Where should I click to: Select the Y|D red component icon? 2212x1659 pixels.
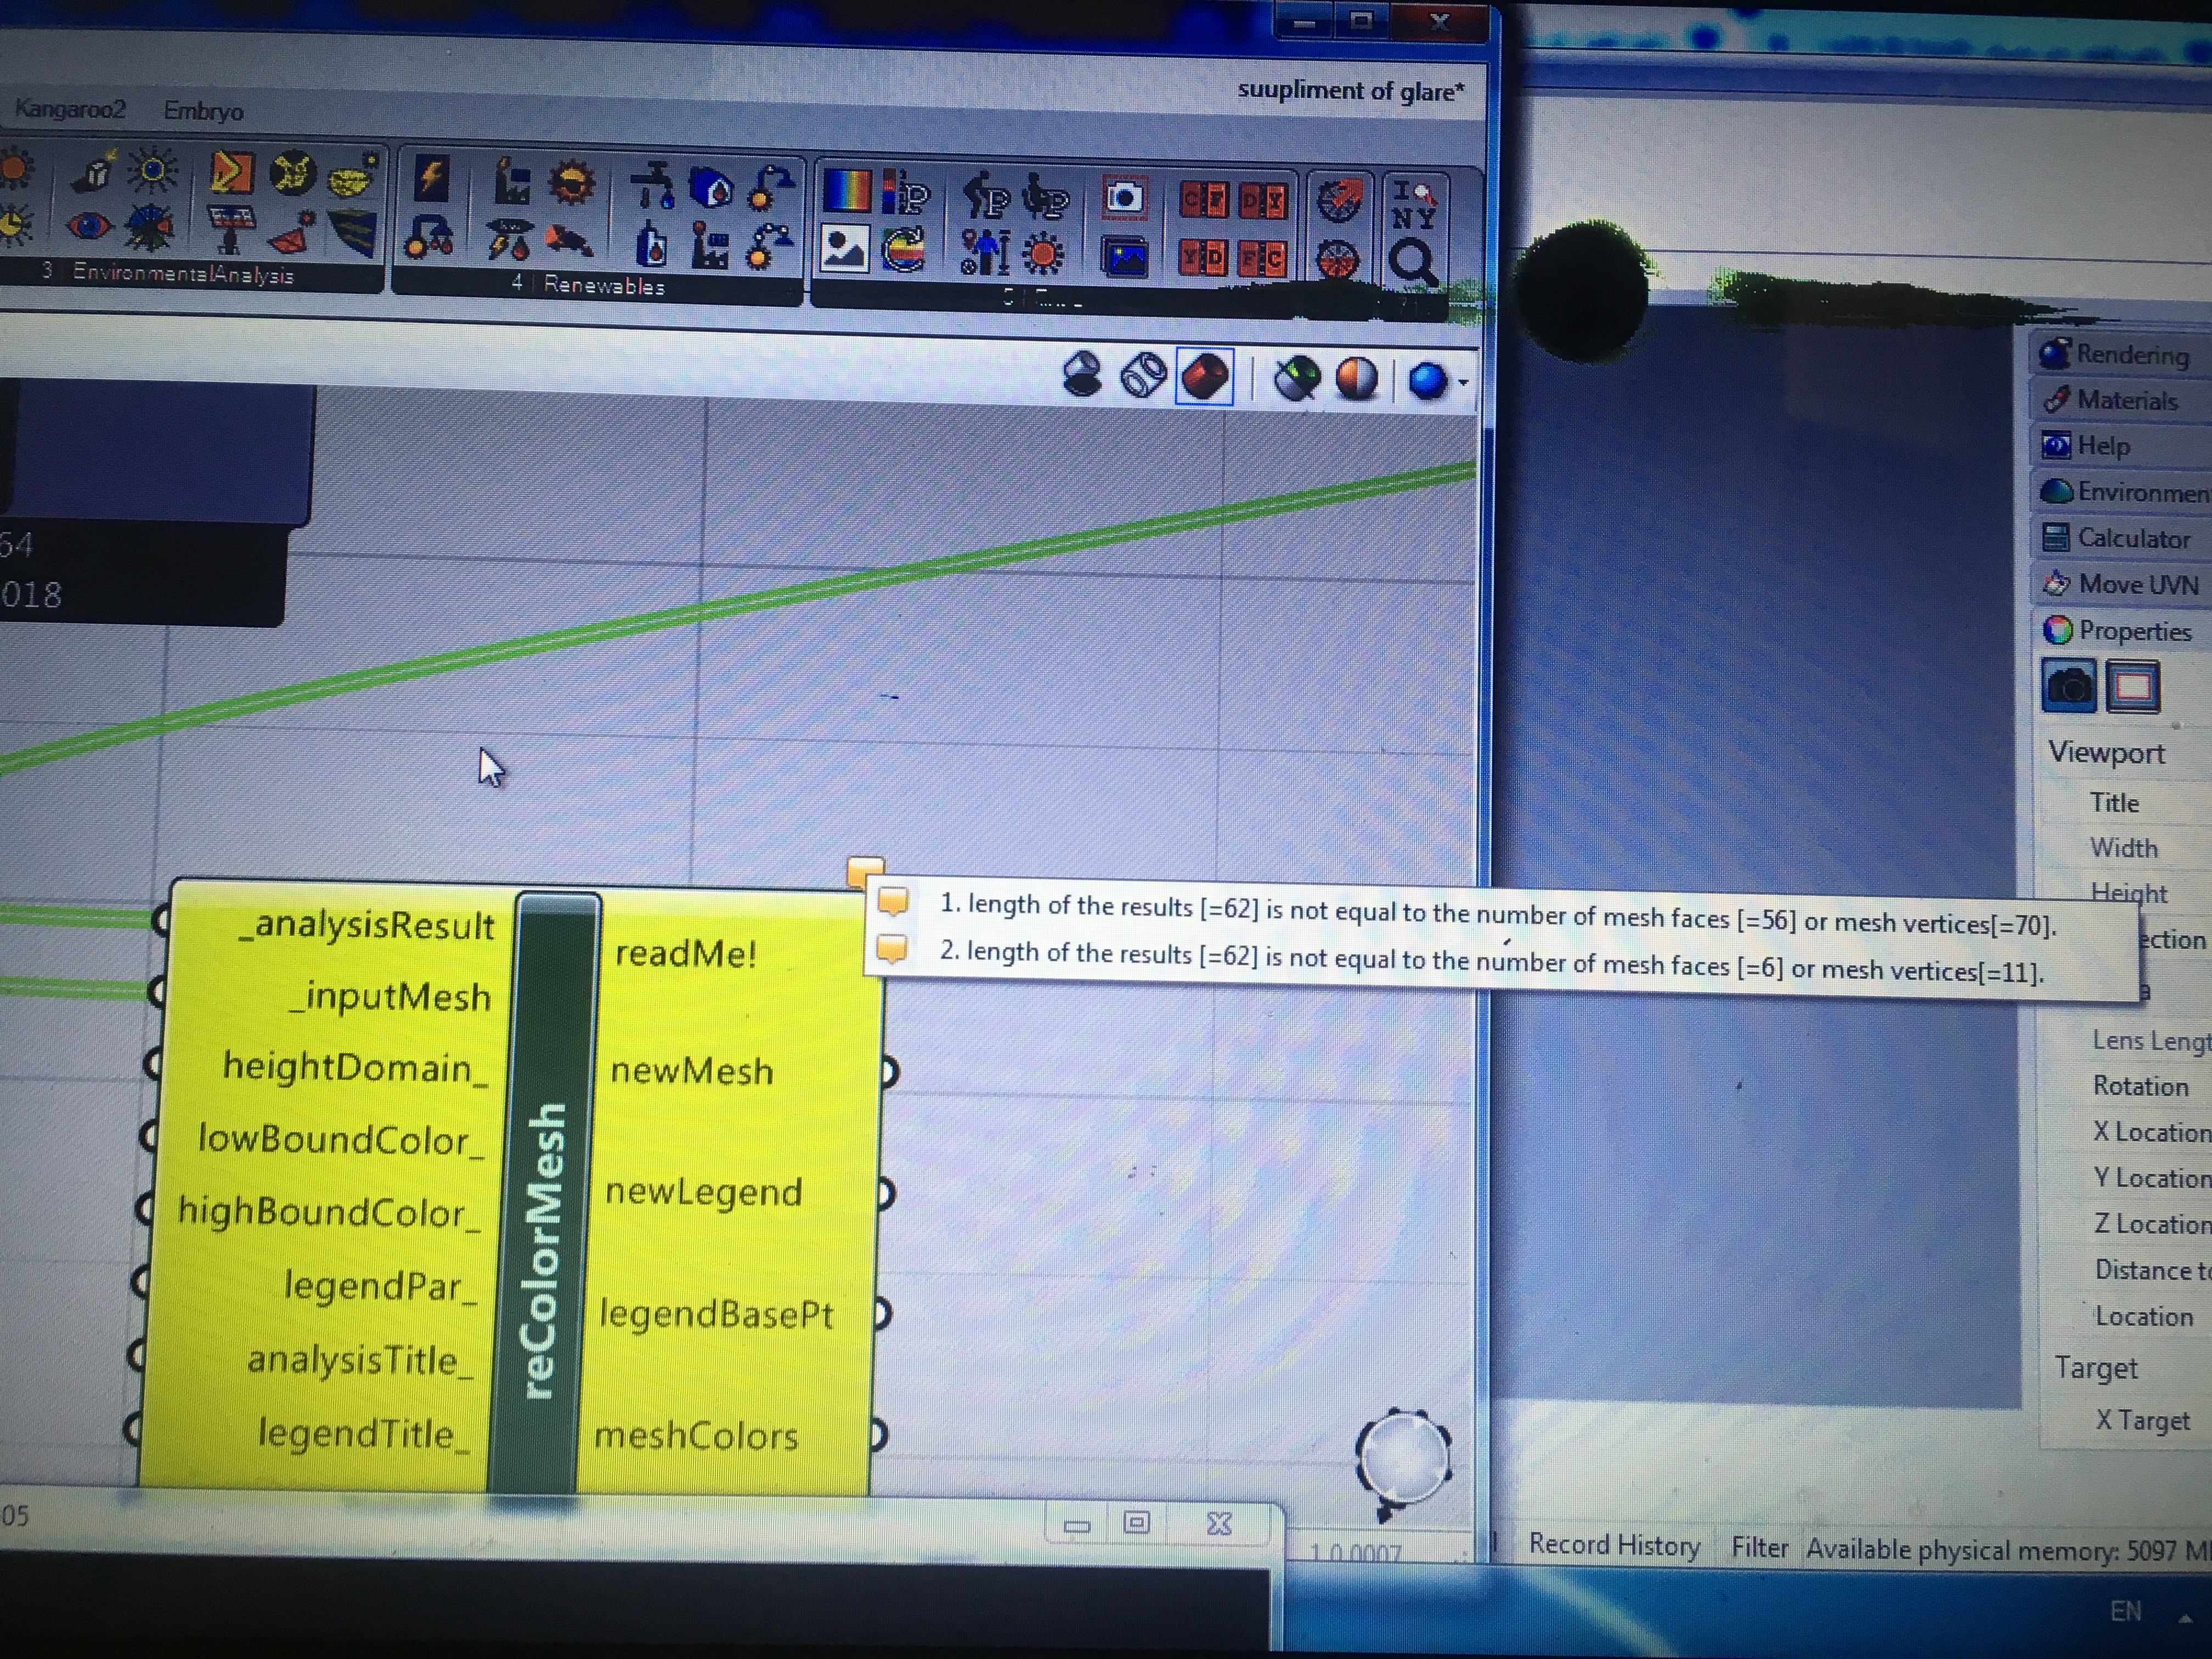tap(1202, 259)
